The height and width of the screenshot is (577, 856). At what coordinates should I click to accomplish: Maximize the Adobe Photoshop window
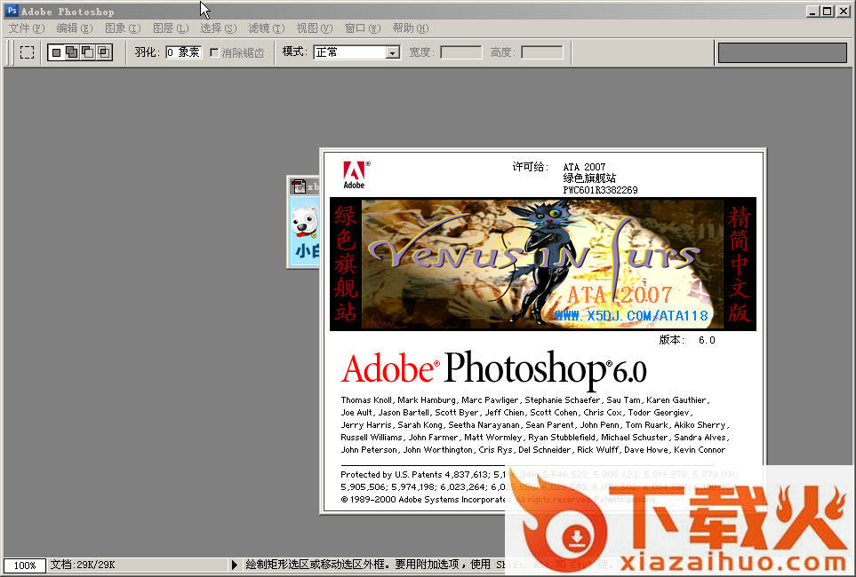(828, 11)
